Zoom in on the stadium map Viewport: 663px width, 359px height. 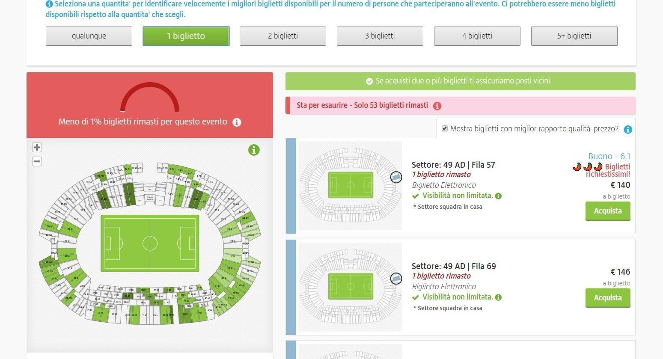tap(37, 148)
